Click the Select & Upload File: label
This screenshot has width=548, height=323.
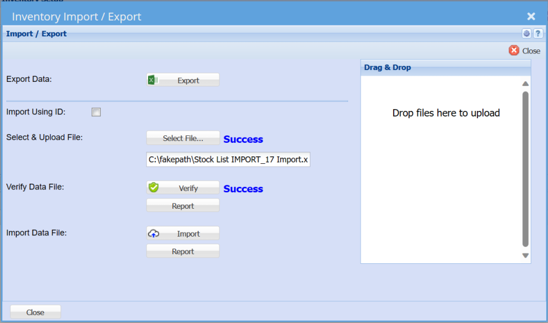44,138
